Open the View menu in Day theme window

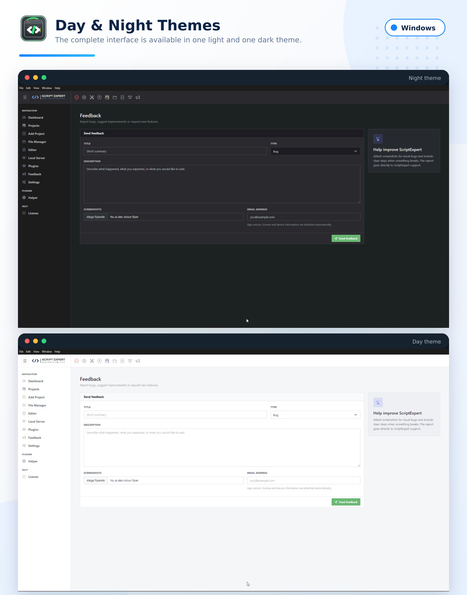(x=36, y=352)
